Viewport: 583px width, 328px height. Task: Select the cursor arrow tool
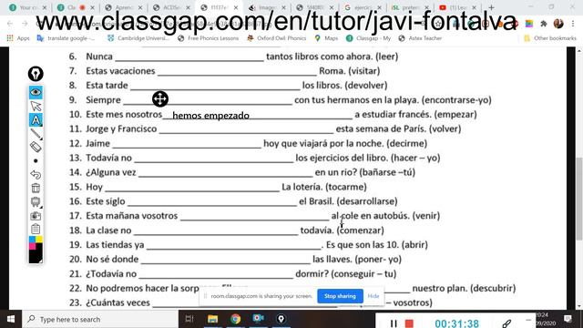[x=36, y=106]
